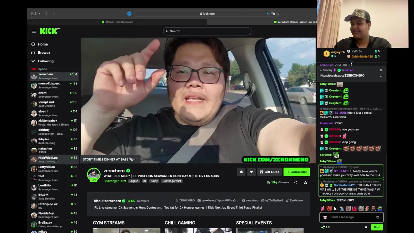Click GoblinMode420 in leaderboard
414x233 pixels.
point(362,56)
